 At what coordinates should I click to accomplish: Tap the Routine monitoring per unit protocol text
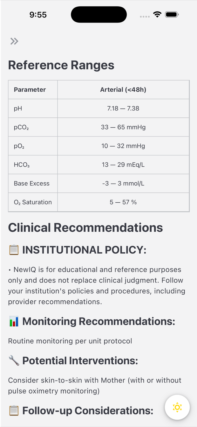70,341
